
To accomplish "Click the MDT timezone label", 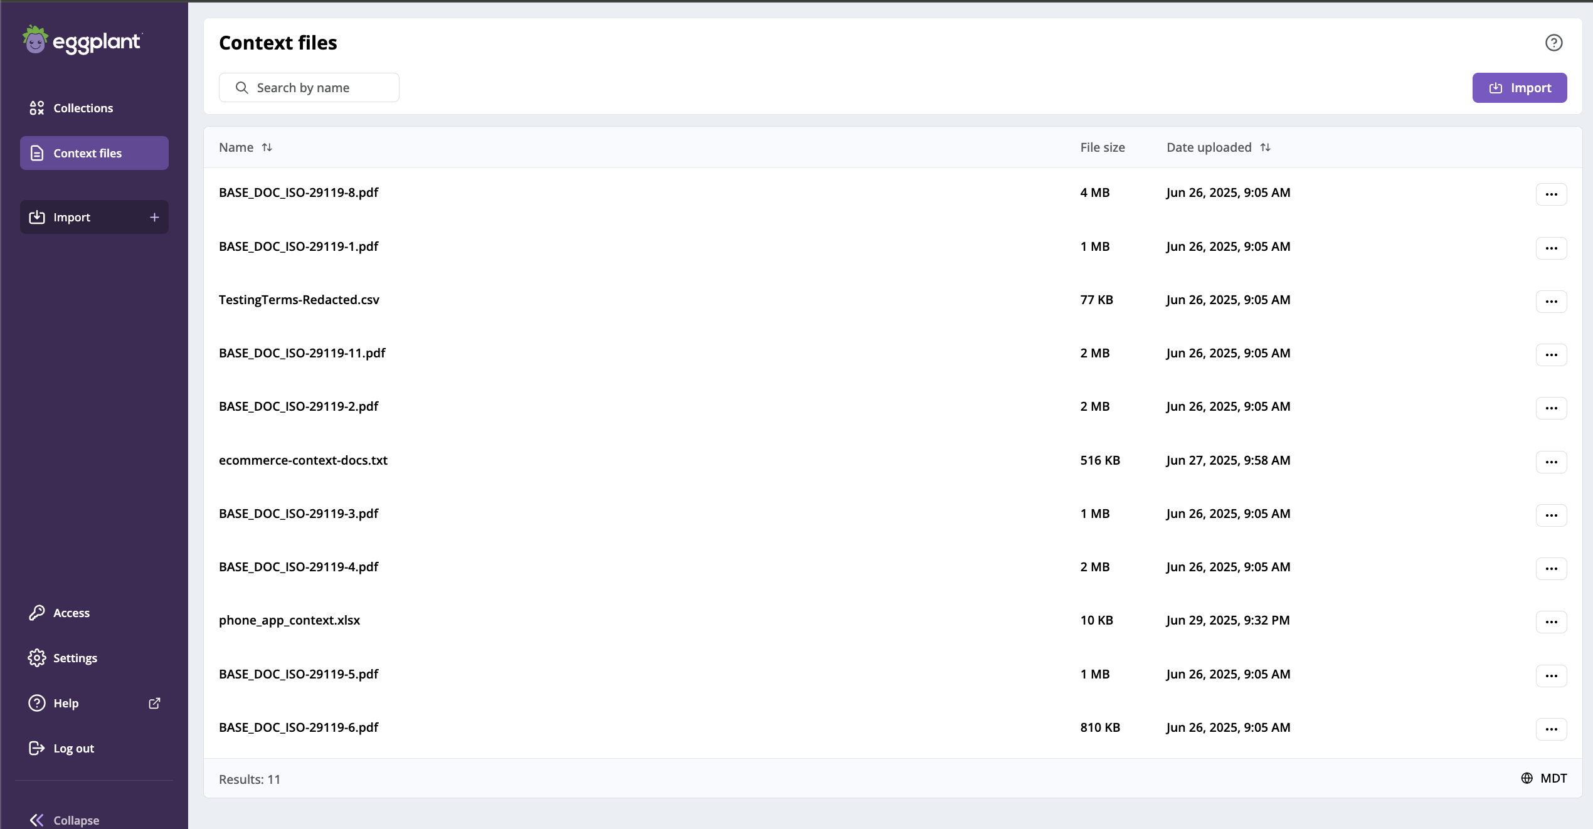I will tap(1553, 778).
